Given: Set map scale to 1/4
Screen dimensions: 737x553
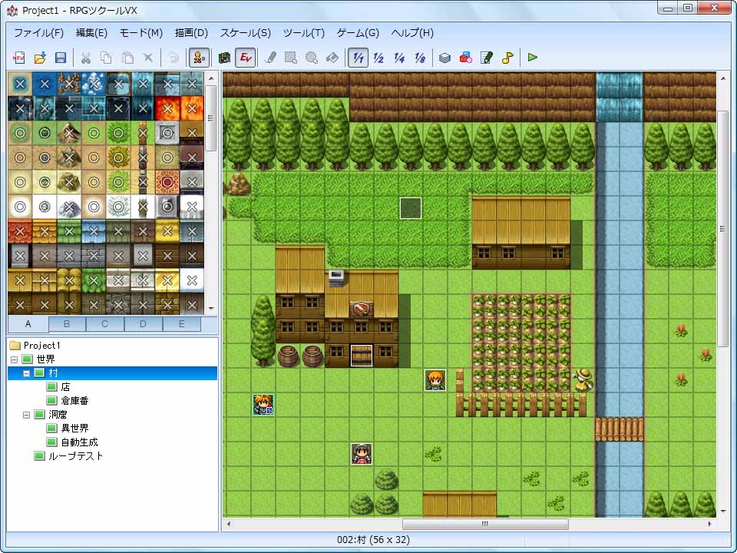Looking at the screenshot, I should pos(399,58).
